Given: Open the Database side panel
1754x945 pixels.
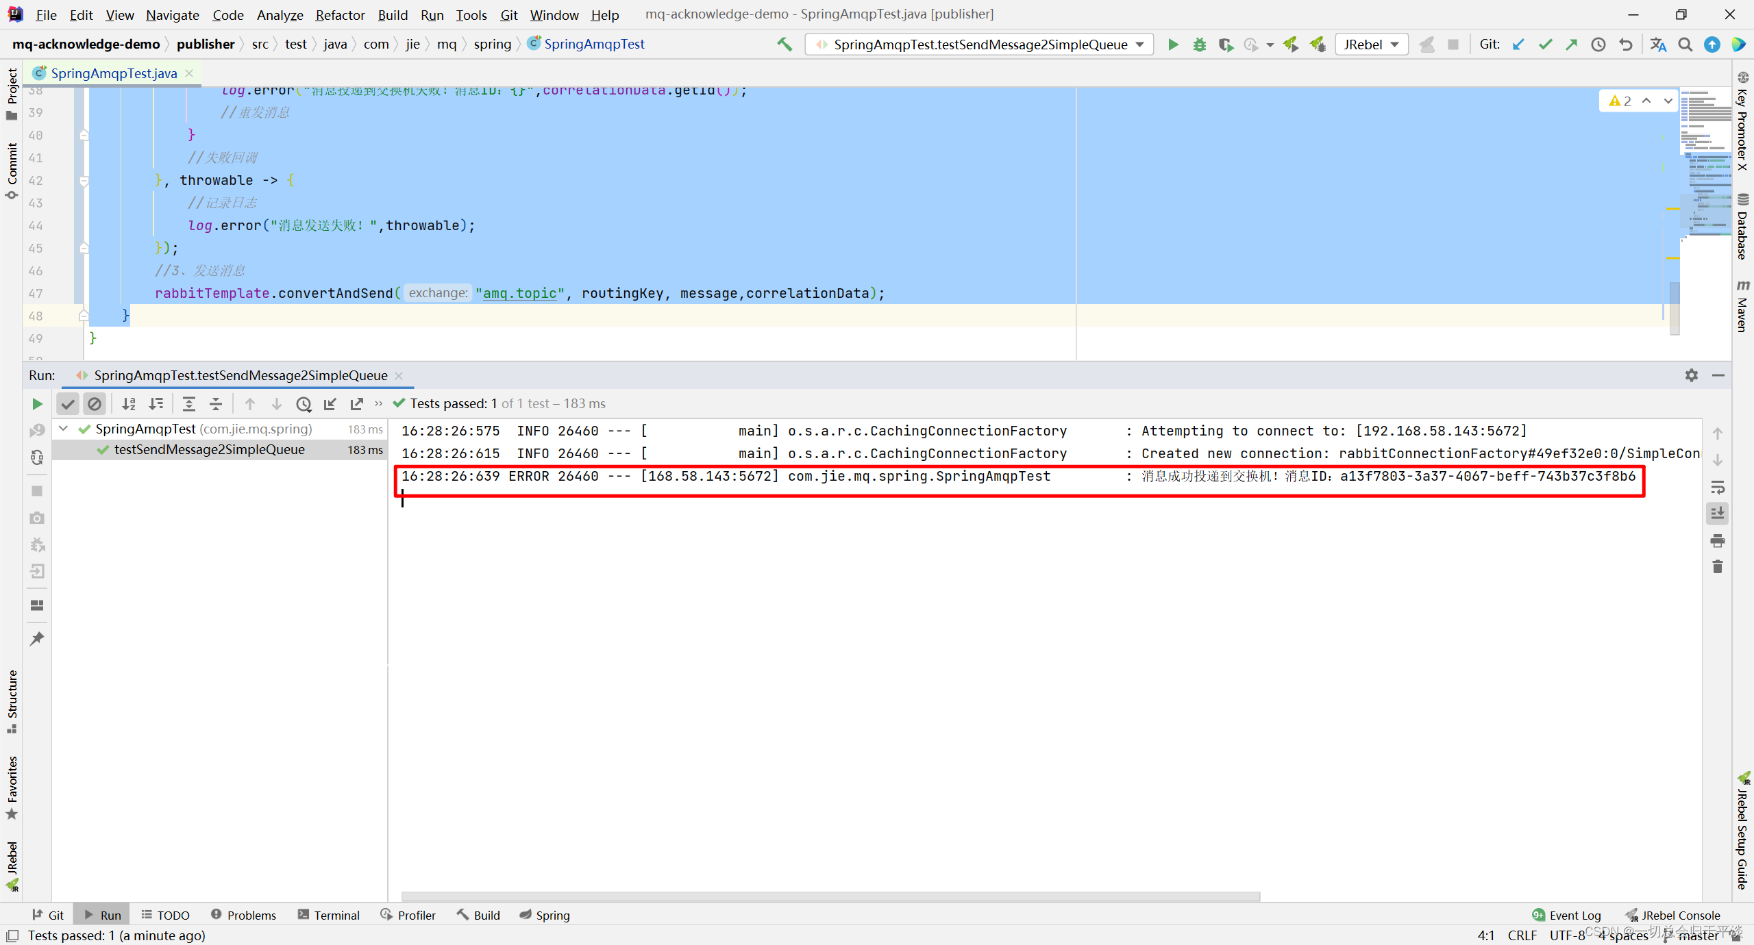Looking at the screenshot, I should coord(1742,227).
